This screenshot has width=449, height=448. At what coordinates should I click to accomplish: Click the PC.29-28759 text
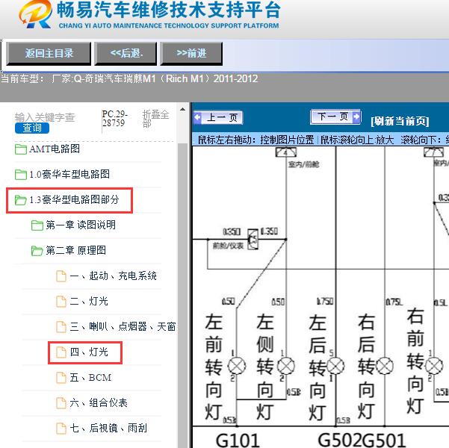[114, 119]
